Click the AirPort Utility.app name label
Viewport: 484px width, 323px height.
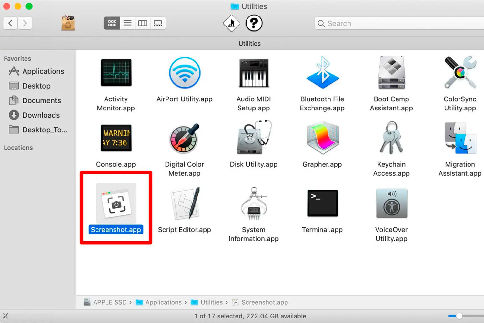[x=185, y=99]
